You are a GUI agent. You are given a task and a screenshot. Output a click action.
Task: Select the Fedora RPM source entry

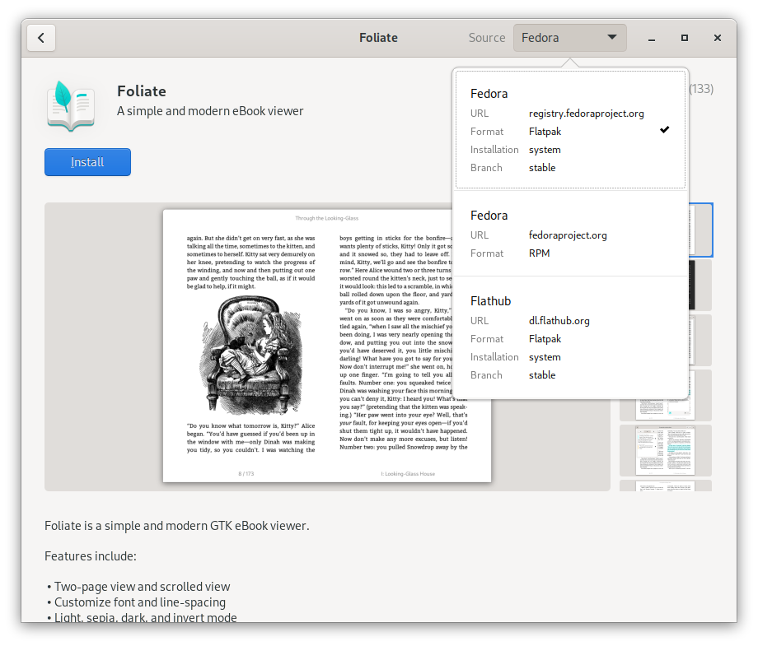(570, 234)
